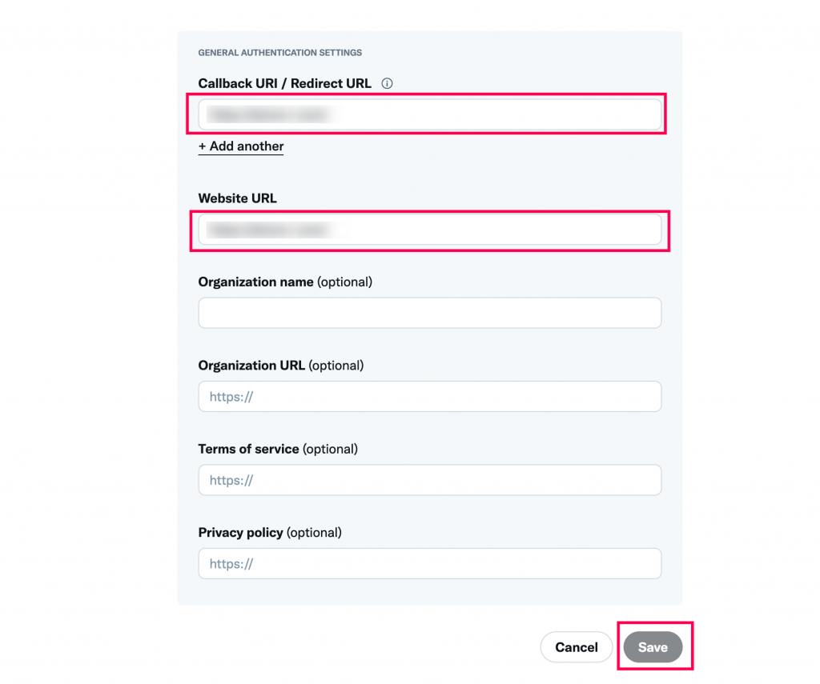The width and height of the screenshot is (820, 684).
Task: Click the Website URL label text
Action: (237, 198)
